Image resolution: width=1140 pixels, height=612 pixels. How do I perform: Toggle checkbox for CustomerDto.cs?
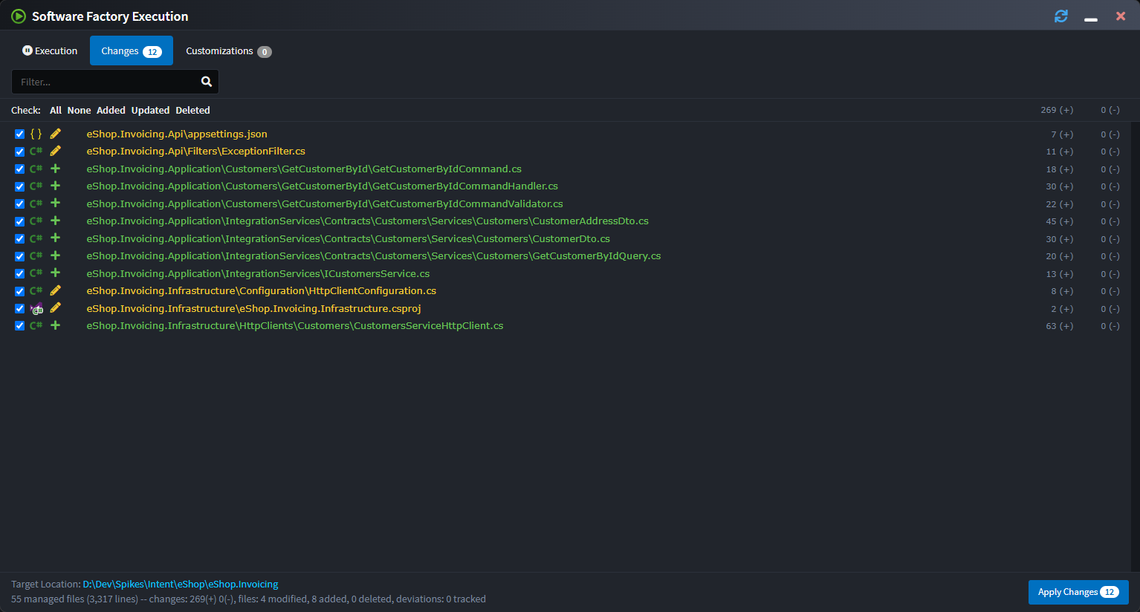coord(20,239)
